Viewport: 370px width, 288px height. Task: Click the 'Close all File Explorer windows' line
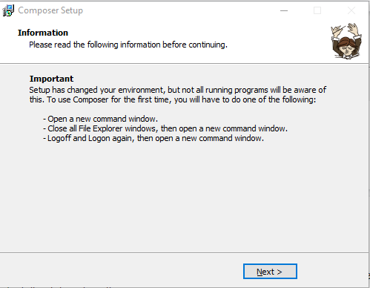point(165,128)
